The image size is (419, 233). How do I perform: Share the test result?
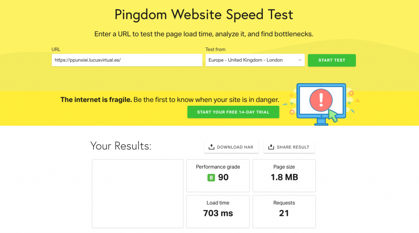point(289,147)
